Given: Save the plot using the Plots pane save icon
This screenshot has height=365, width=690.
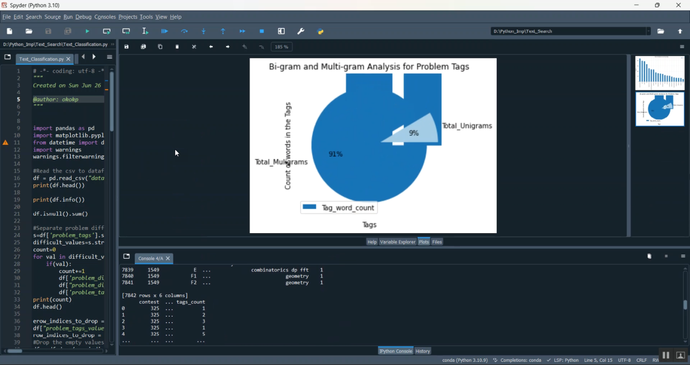Looking at the screenshot, I should pos(126,47).
